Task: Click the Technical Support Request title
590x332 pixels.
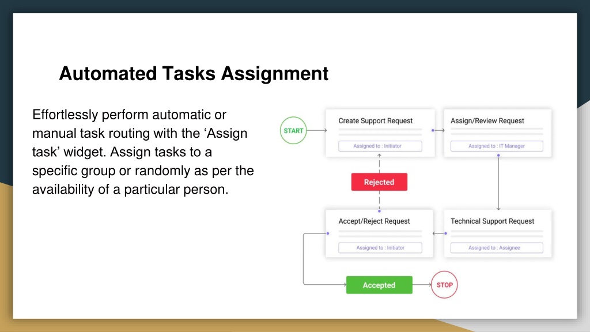Action: pos(492,221)
